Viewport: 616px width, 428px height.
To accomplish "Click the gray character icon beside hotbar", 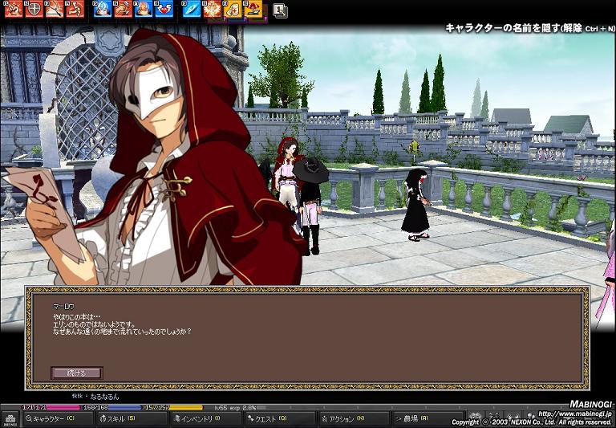I will (280, 10).
